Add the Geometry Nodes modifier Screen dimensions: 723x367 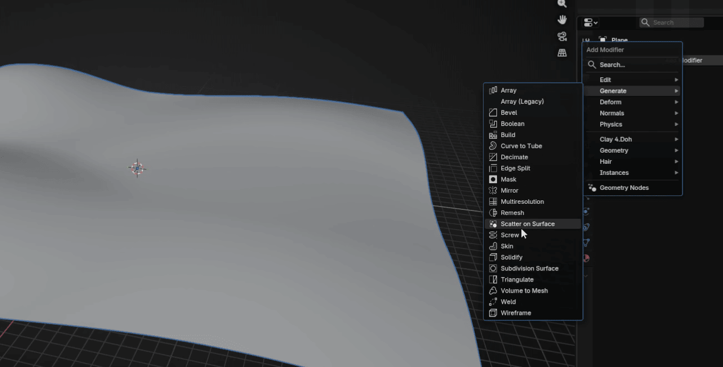coord(624,188)
